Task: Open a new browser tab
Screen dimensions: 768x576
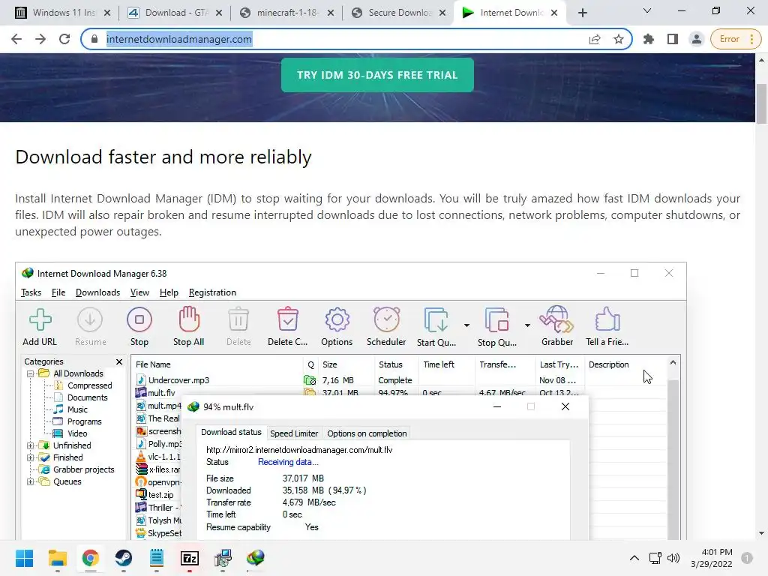Action: [x=582, y=13]
